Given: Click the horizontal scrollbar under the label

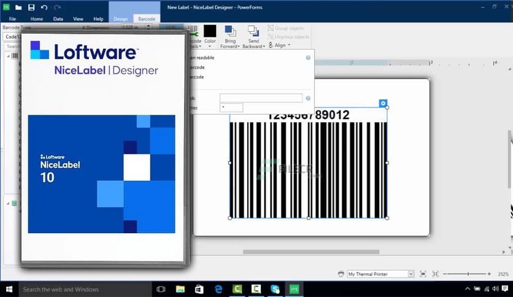Looking at the screenshot, I should [311, 252].
